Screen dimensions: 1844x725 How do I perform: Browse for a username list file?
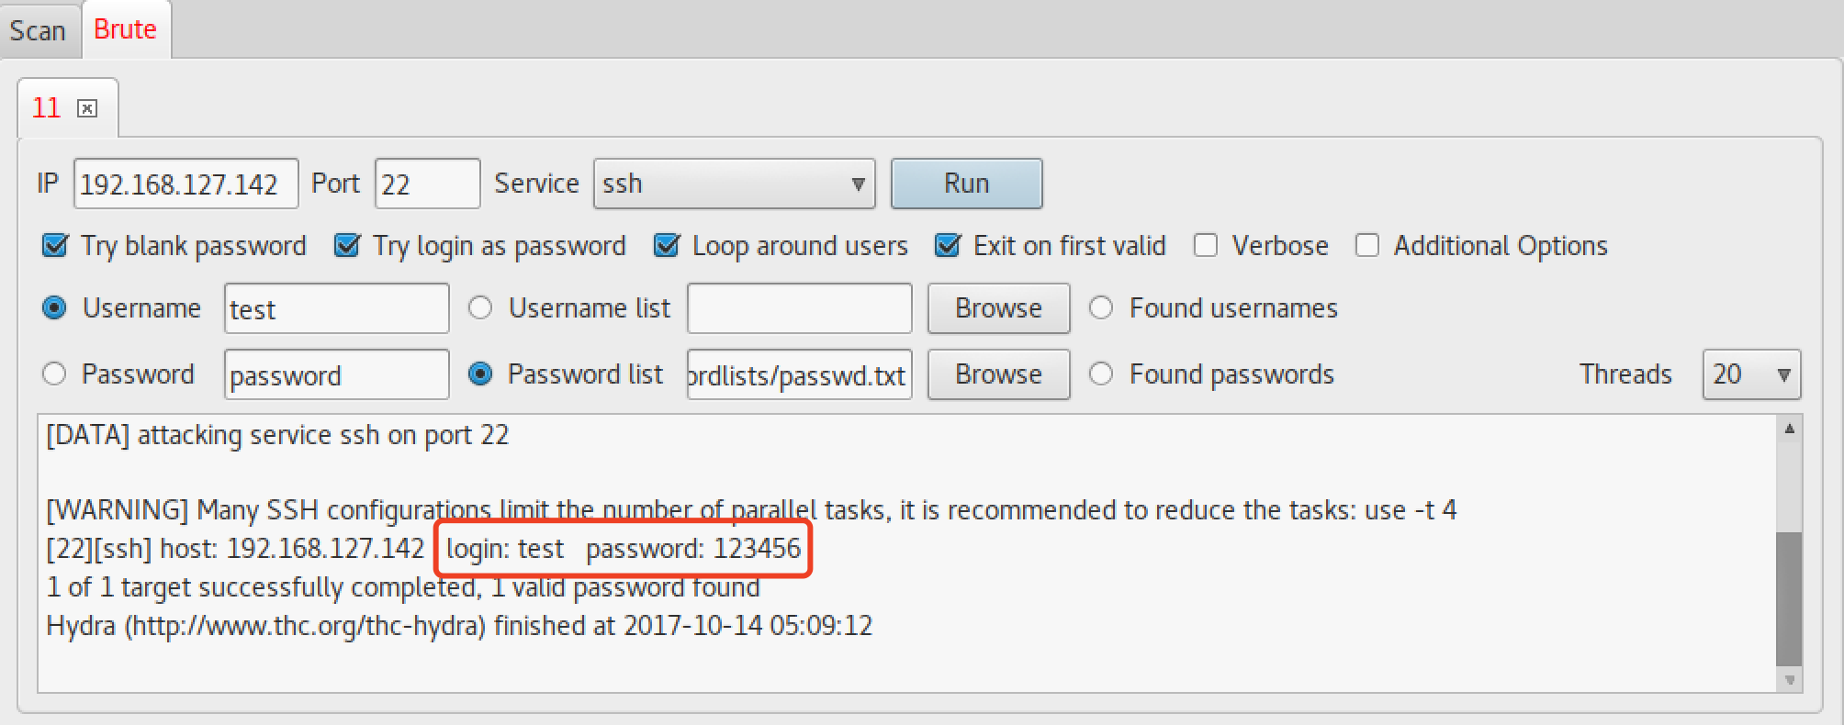point(998,308)
